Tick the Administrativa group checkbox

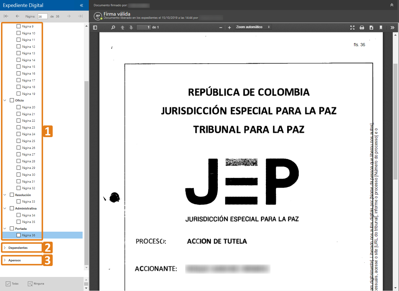point(12,208)
